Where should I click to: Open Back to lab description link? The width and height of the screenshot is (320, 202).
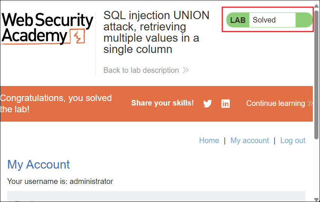click(x=141, y=70)
